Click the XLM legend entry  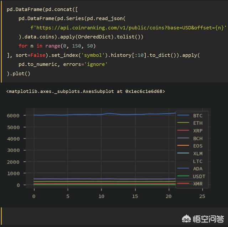(190, 153)
